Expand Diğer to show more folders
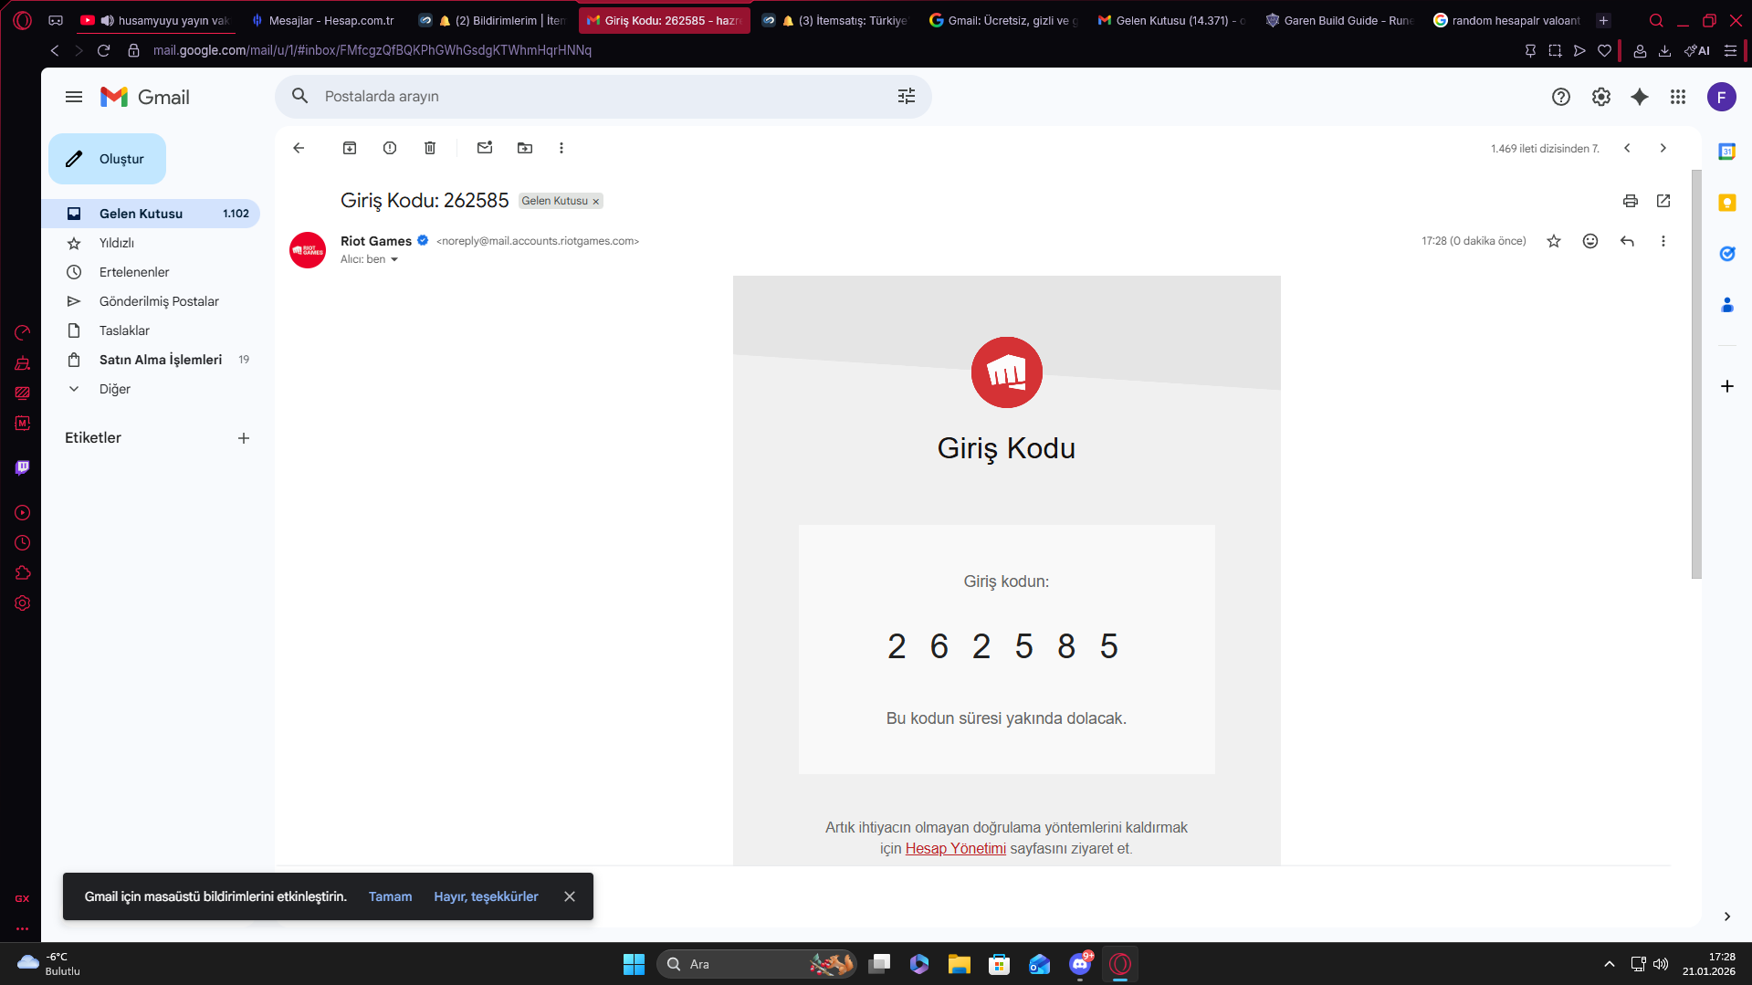The width and height of the screenshot is (1752, 985). pyautogui.click(x=151, y=389)
